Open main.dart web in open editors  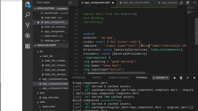point(51,18)
